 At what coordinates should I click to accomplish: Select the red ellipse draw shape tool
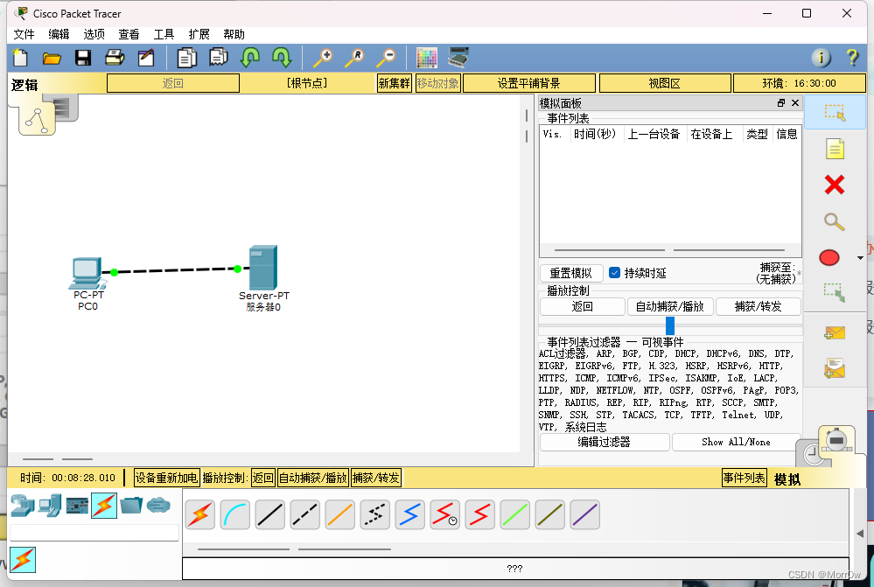coord(829,257)
